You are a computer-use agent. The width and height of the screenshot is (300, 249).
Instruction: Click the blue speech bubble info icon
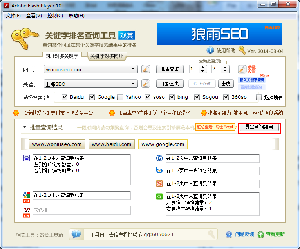(x=76, y=234)
